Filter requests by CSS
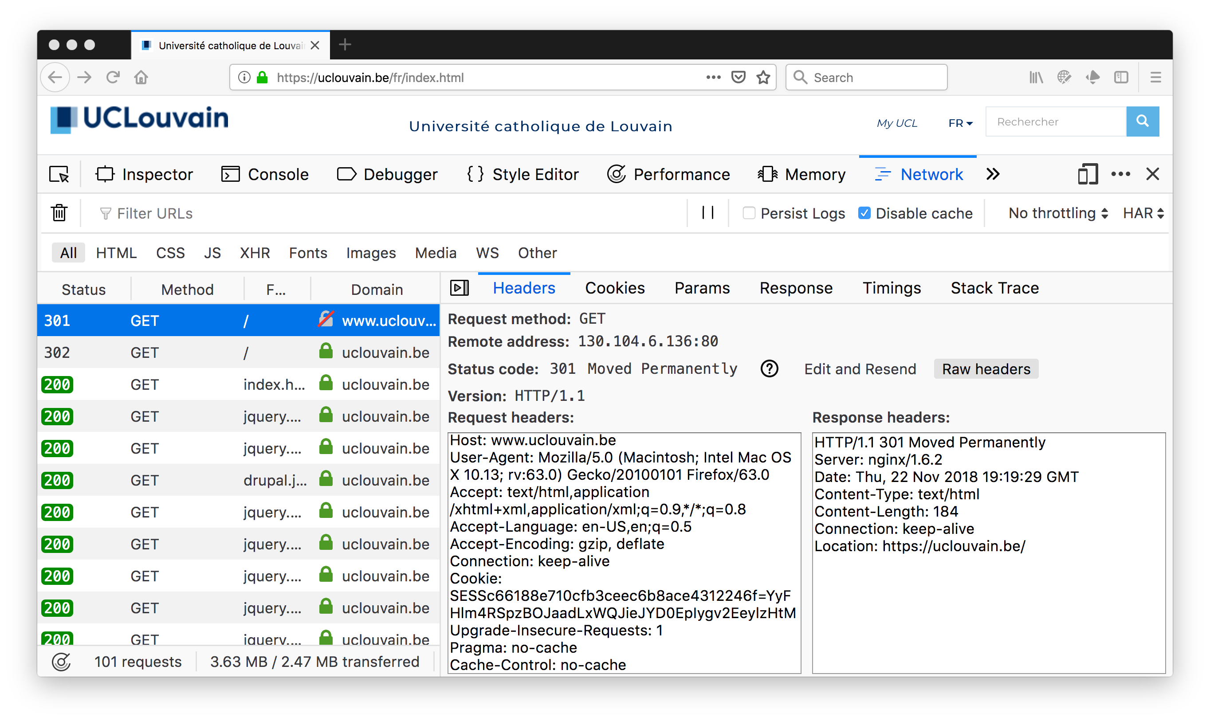The height and width of the screenshot is (721, 1210). (170, 253)
